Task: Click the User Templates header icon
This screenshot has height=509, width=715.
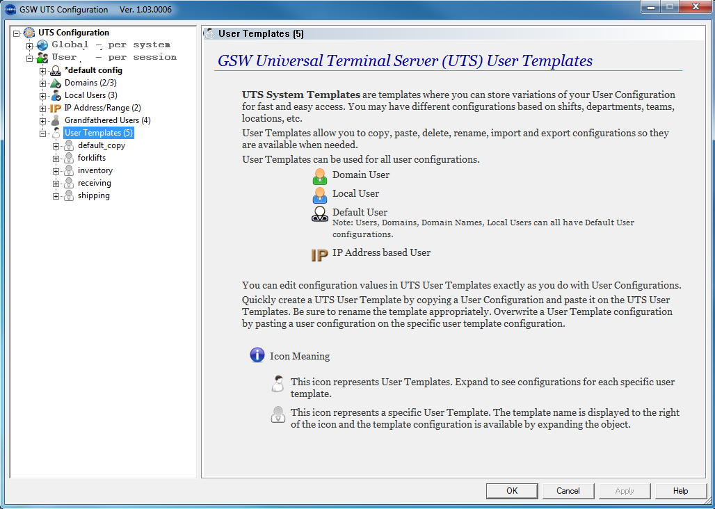Action: tap(209, 33)
